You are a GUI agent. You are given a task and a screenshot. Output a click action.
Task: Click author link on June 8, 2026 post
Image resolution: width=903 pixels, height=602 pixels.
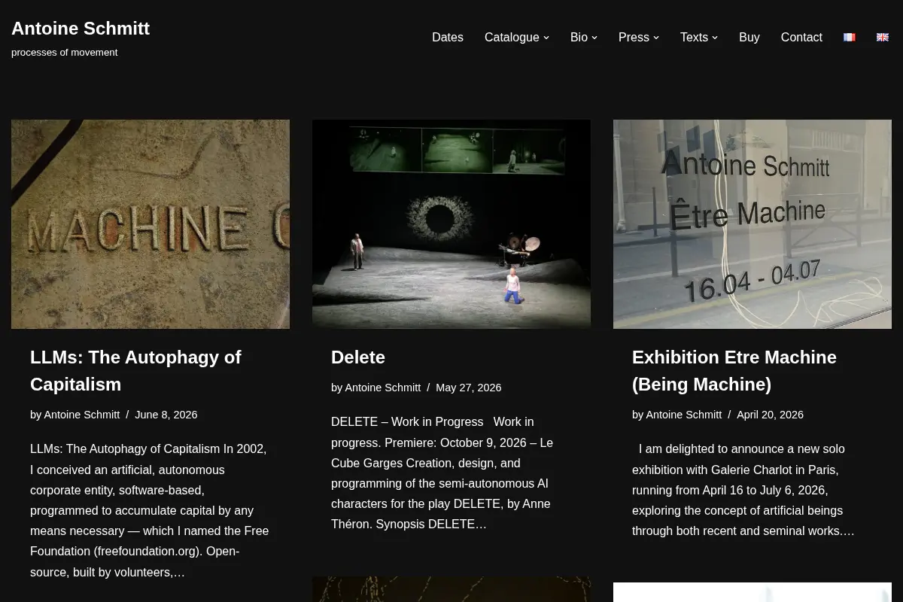click(x=82, y=415)
